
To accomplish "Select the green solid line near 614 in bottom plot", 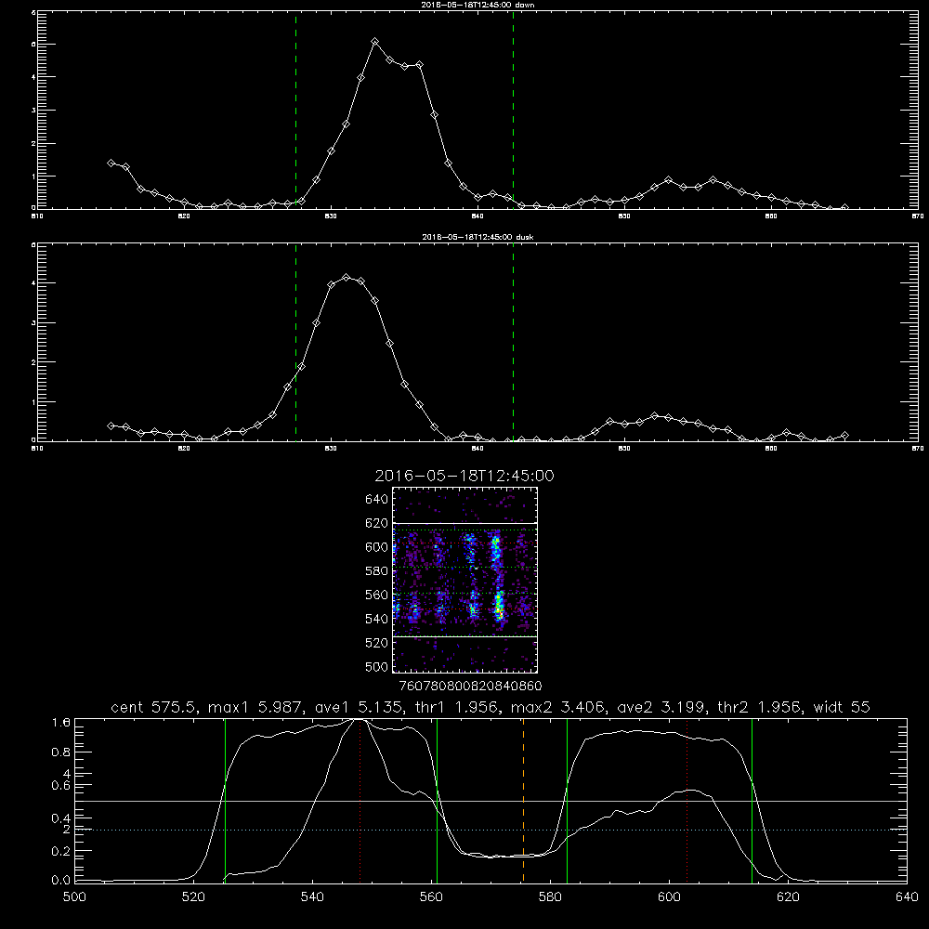I will point(752,800).
